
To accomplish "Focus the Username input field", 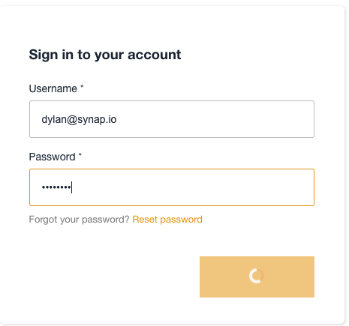I will [x=172, y=119].
